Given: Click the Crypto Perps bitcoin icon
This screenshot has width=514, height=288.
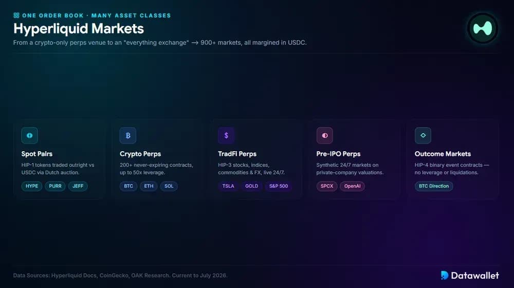Looking at the screenshot, I should click(128, 135).
